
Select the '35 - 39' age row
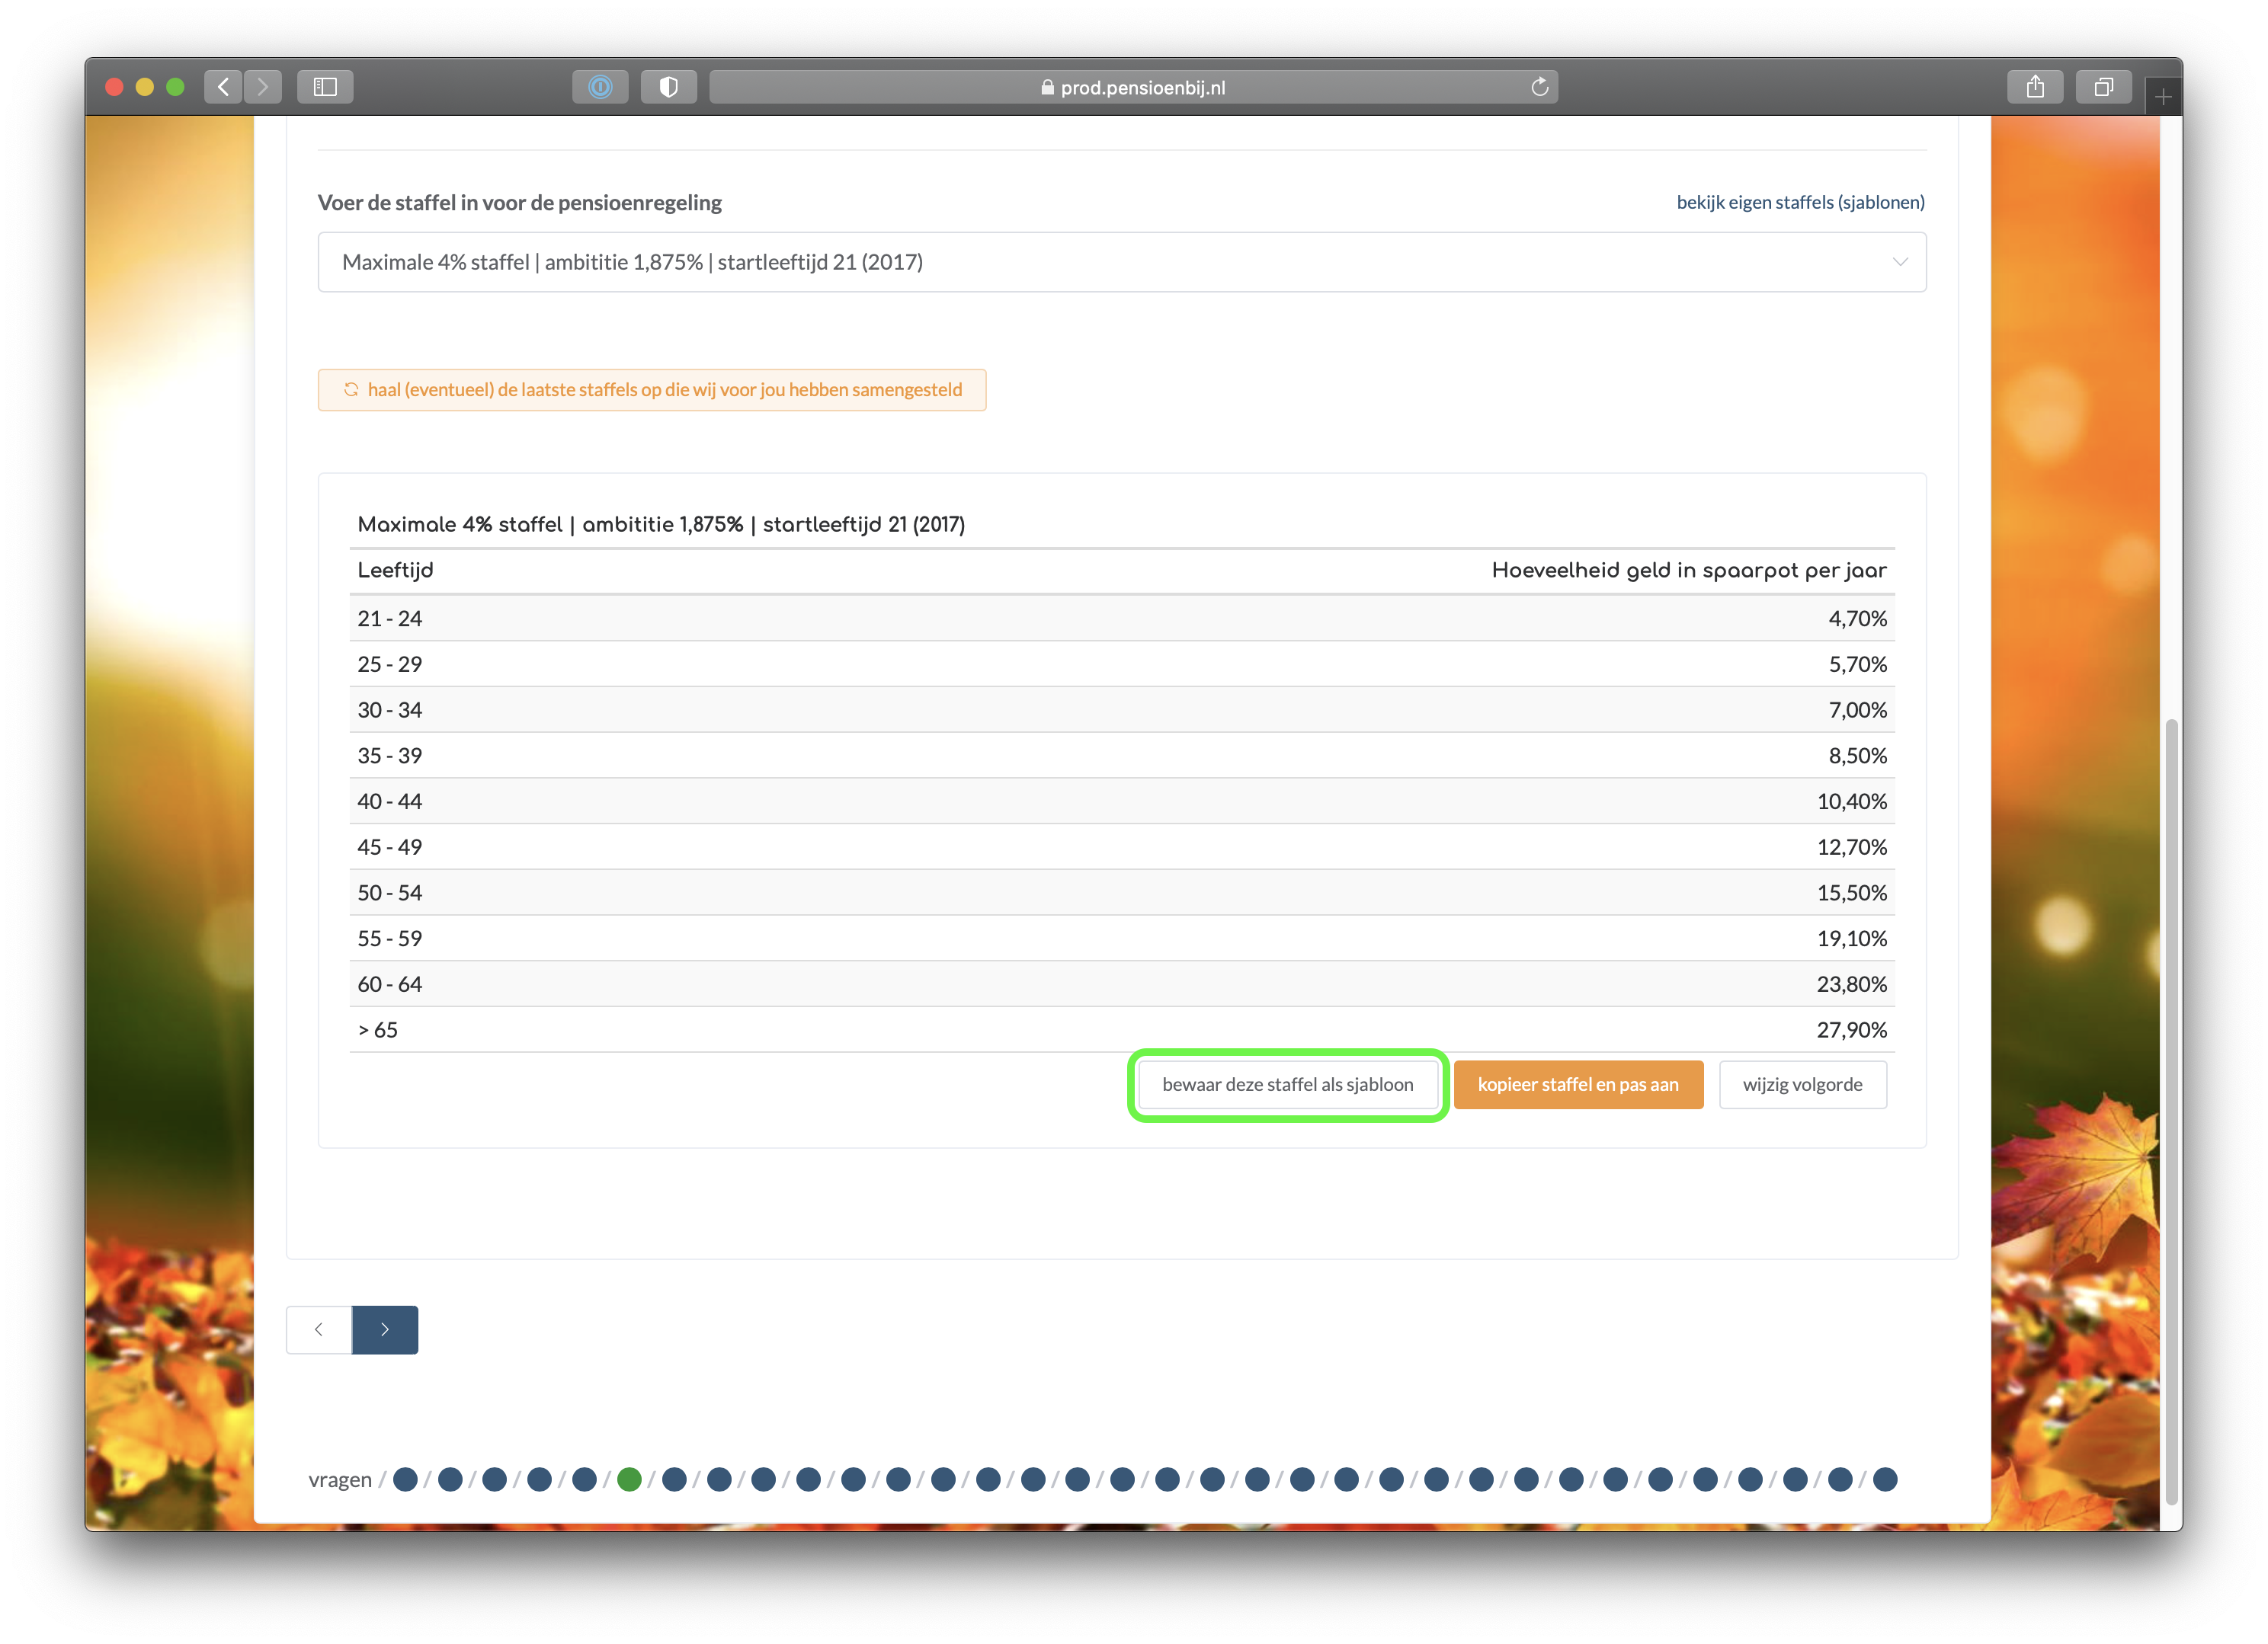tap(1122, 756)
